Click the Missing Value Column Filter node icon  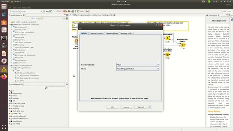(167, 55)
